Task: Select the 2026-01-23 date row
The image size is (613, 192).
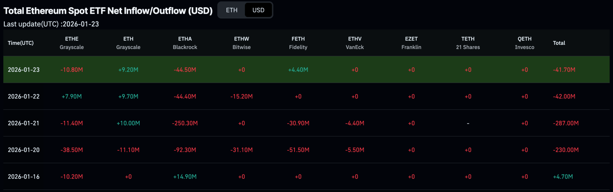Action: point(24,70)
